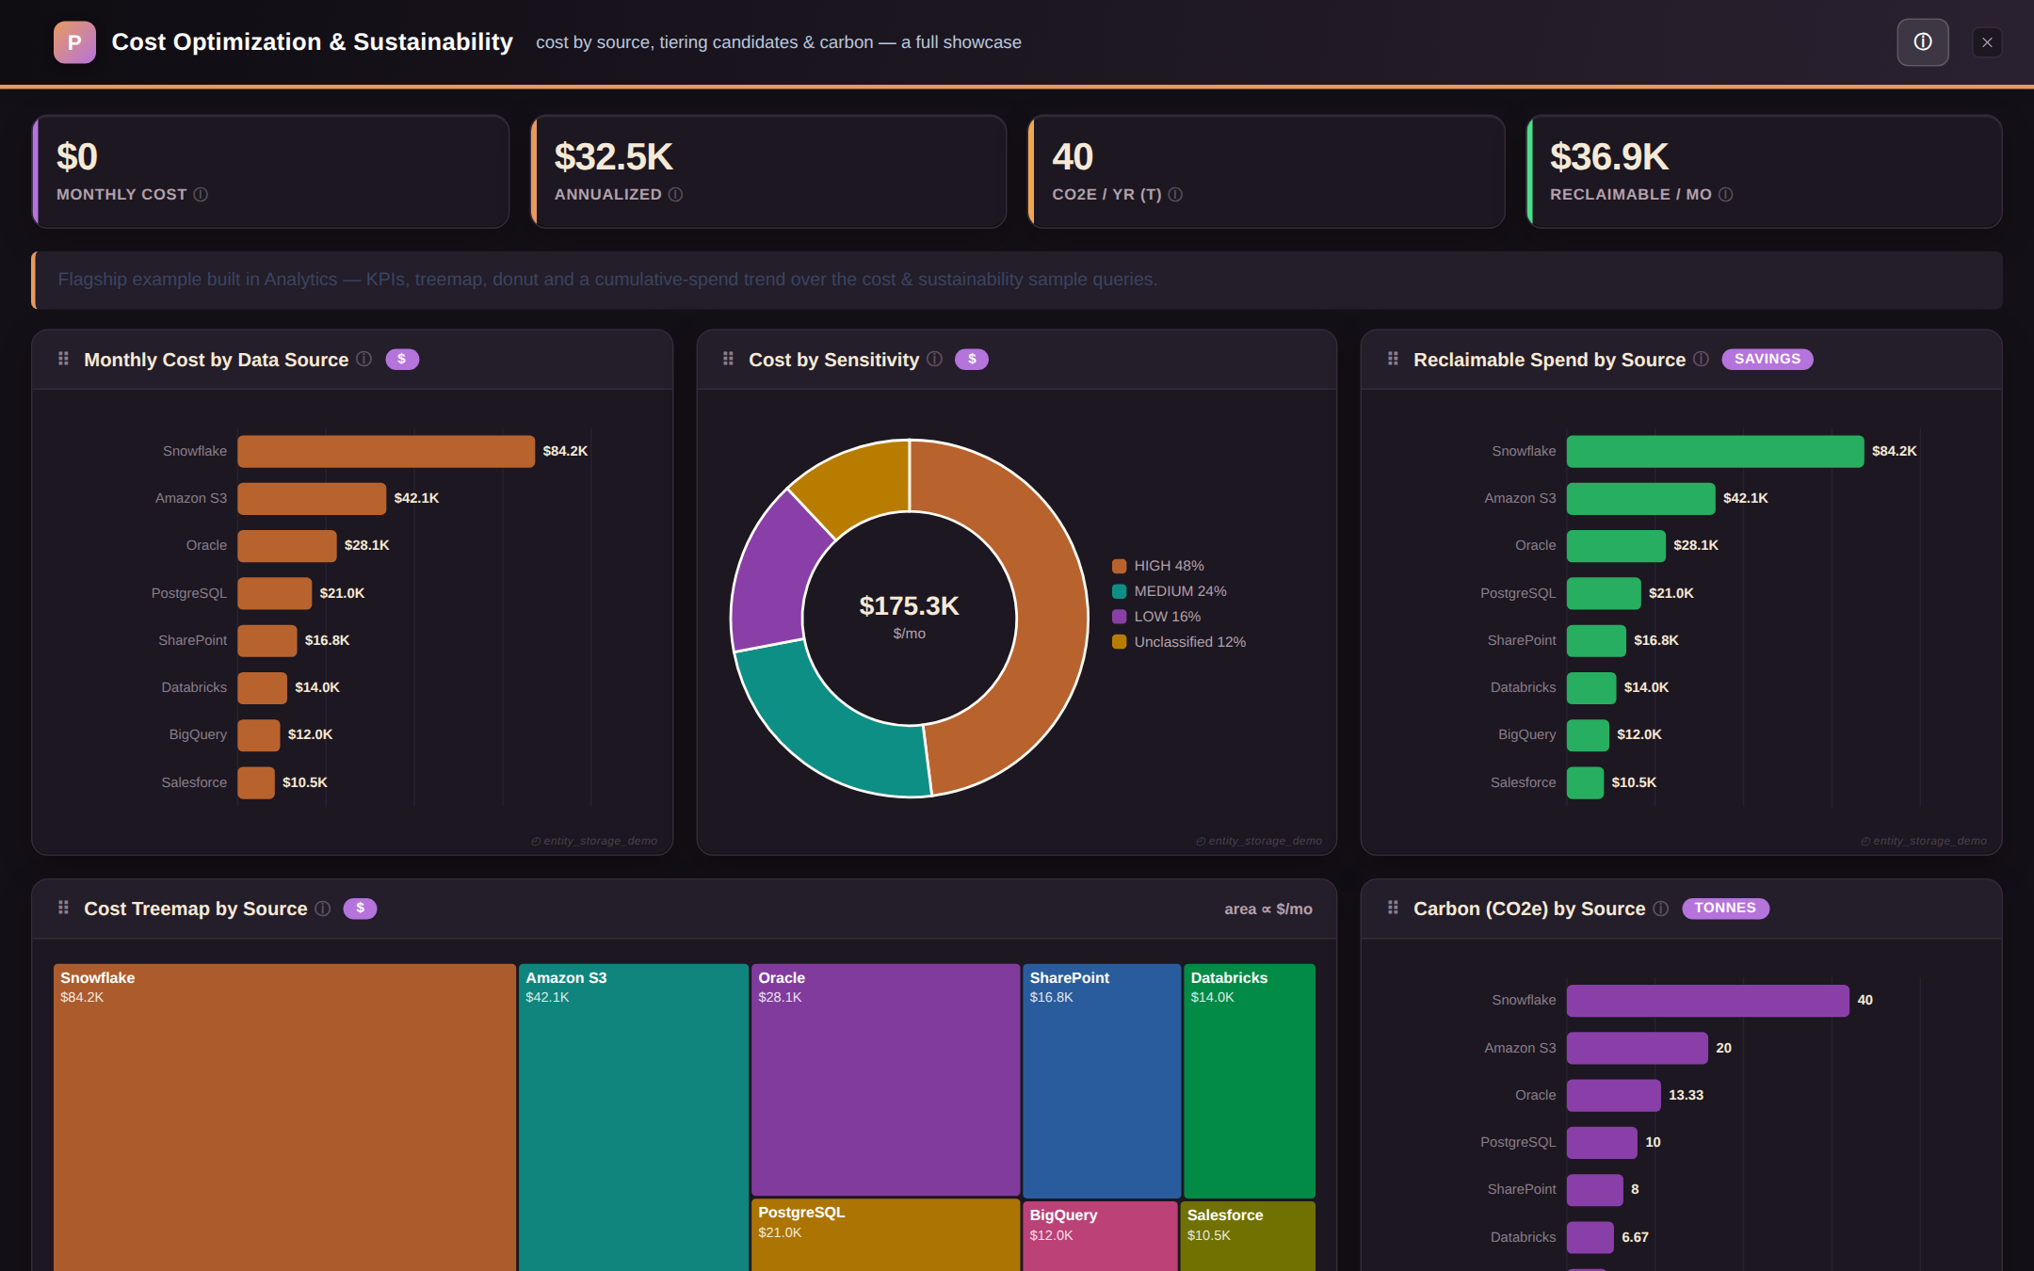Click the Salesforce treemap tile
The width and height of the screenshot is (2034, 1271).
tap(1248, 1236)
